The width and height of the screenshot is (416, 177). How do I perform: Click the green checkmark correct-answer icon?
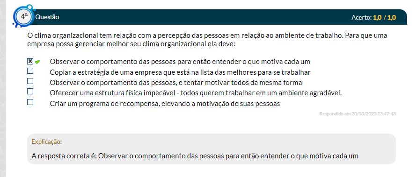point(37,62)
